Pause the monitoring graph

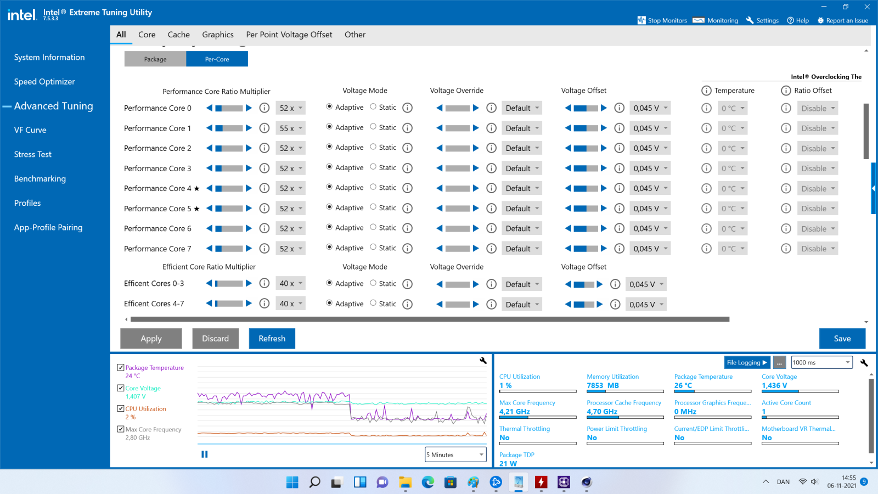[205, 454]
